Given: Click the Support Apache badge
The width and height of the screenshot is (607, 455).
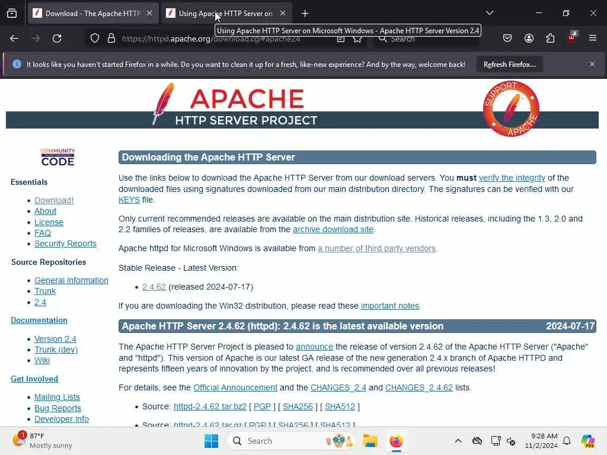Looking at the screenshot, I should (511, 109).
